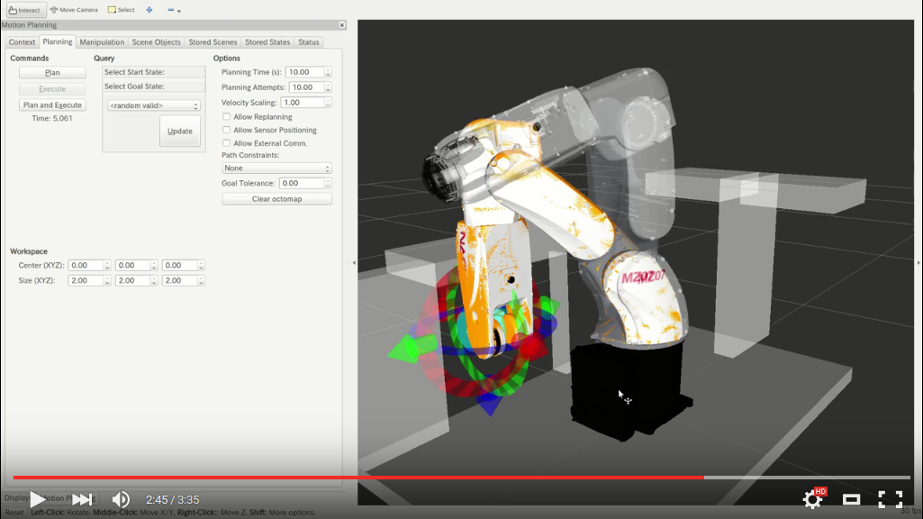Click the Execute button

(x=52, y=89)
